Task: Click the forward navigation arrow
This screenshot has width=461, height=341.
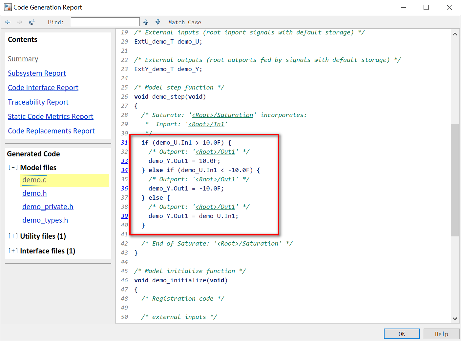Action: (x=20, y=22)
